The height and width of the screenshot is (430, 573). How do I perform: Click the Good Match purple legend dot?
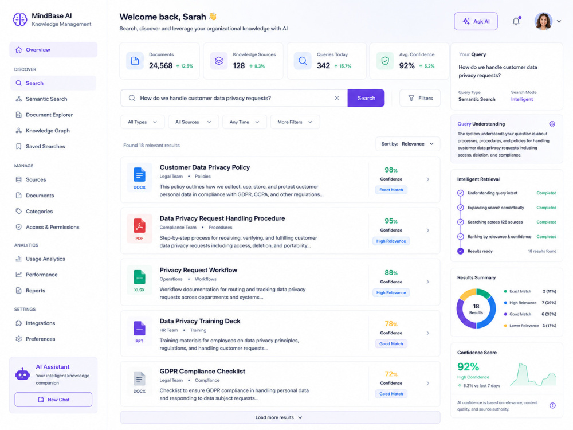pyautogui.click(x=505, y=314)
